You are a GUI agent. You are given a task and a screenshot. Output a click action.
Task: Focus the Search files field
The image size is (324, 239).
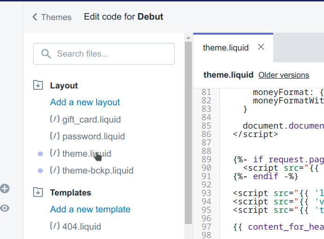[x=104, y=54]
